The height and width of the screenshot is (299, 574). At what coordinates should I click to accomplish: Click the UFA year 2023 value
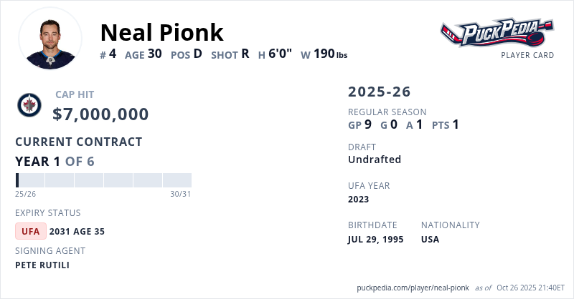point(359,199)
